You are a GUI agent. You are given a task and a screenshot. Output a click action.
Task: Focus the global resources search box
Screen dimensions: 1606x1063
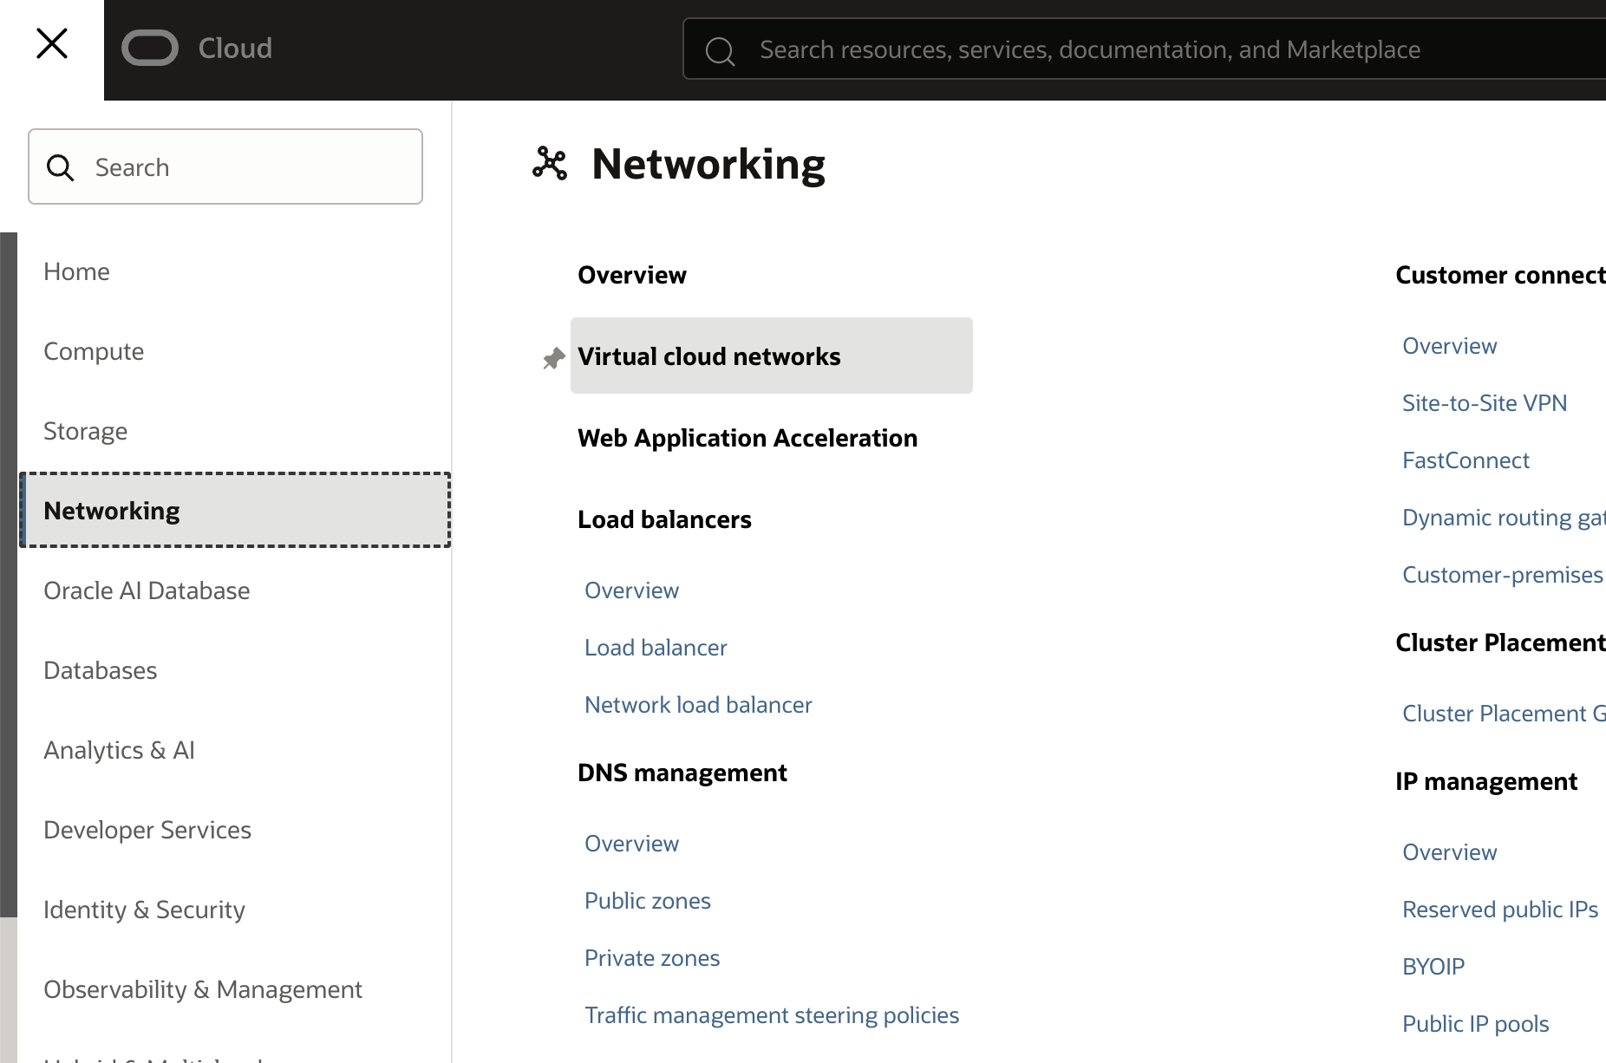point(1127,50)
